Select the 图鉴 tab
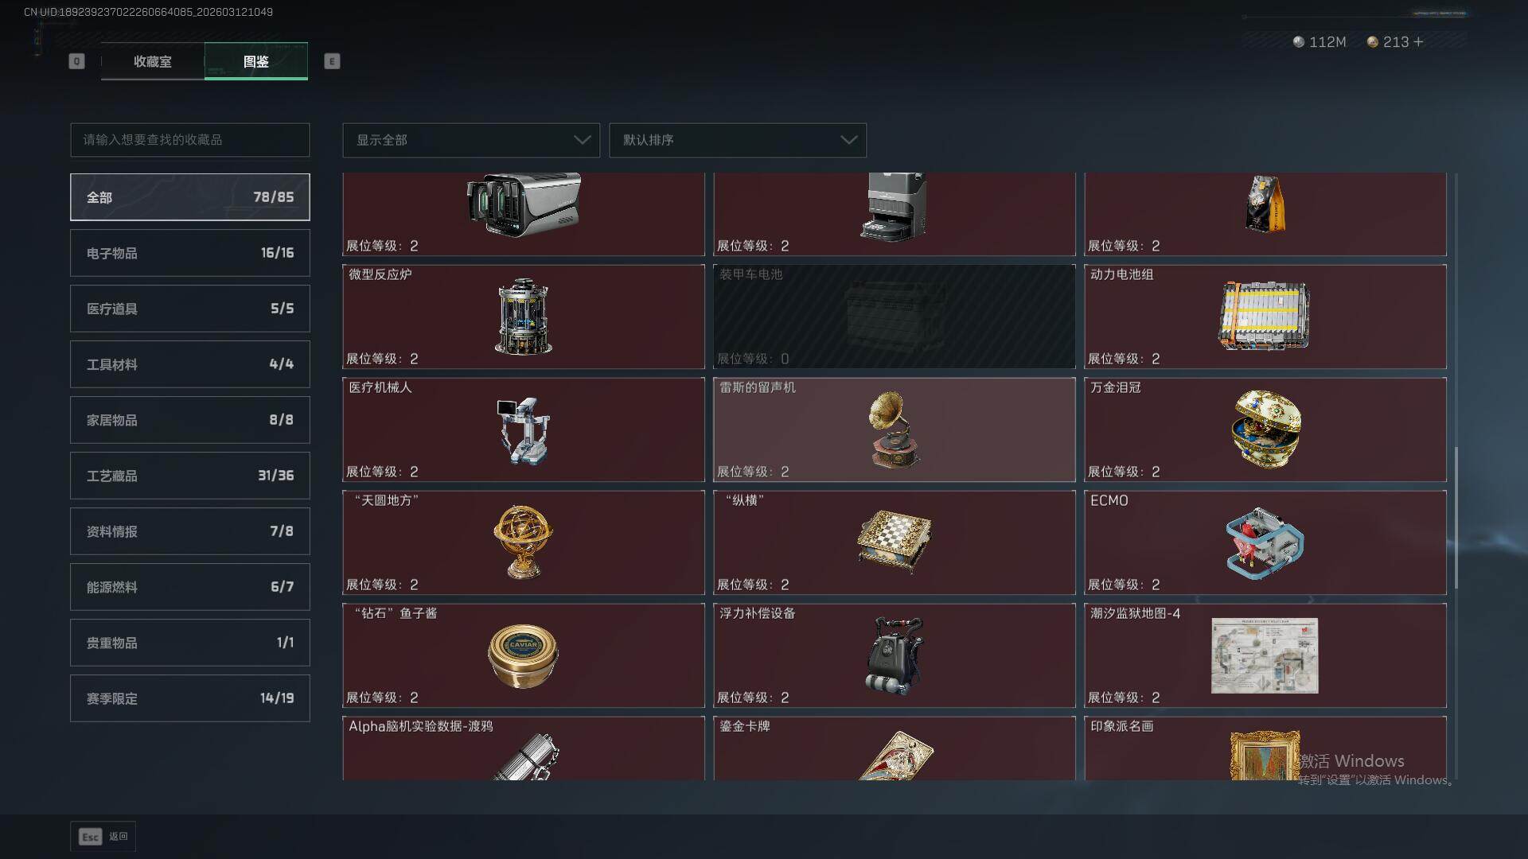 256,61
